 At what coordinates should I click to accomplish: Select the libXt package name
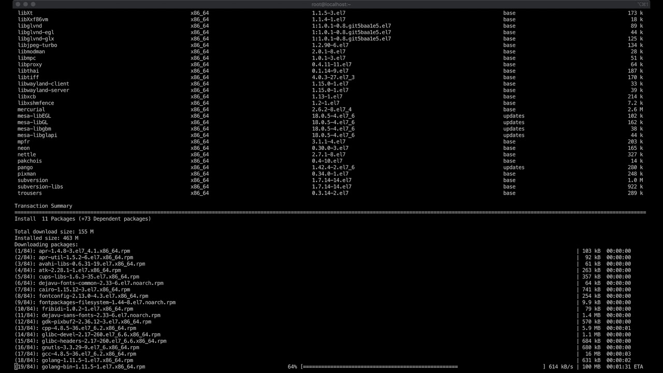click(25, 13)
